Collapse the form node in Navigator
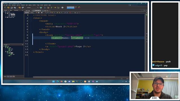Screen dimensions: 180x101 (8, 53)
